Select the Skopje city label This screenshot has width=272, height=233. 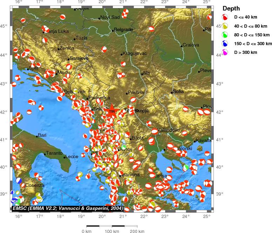[142, 111]
